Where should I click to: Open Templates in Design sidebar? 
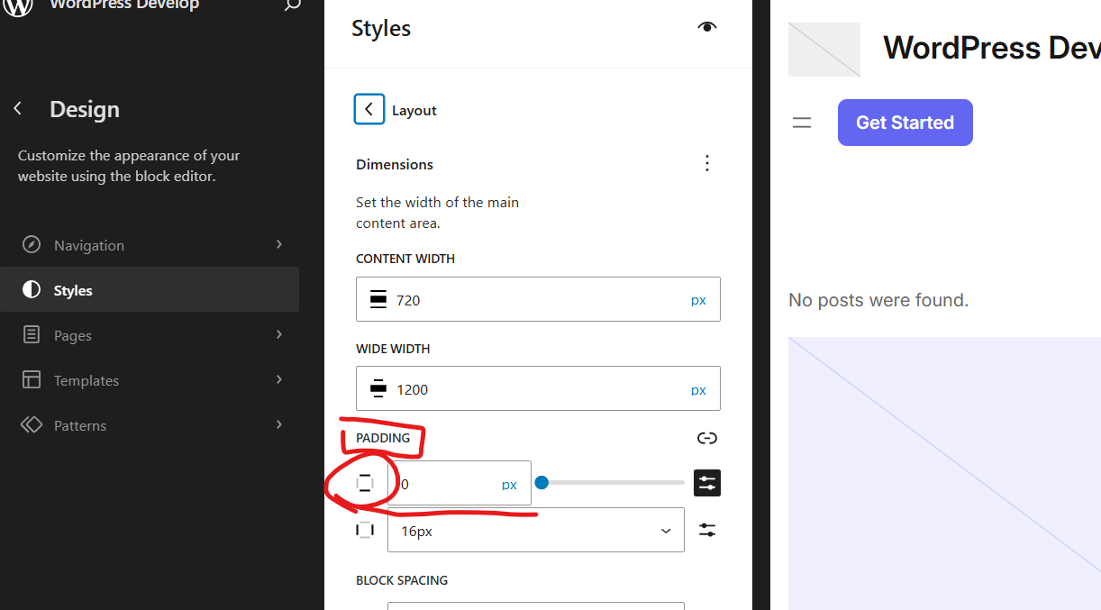(150, 380)
